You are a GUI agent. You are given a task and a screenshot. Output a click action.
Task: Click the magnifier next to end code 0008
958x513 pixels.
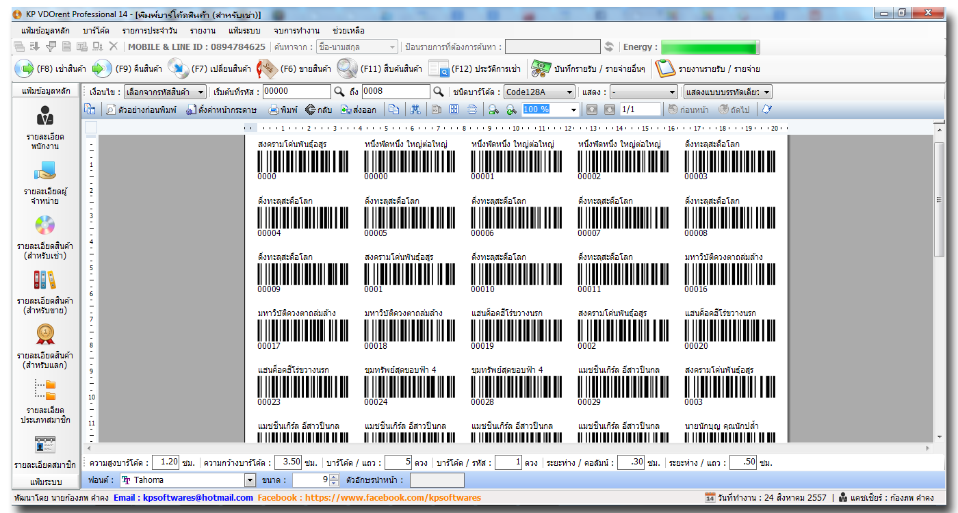pos(439,92)
